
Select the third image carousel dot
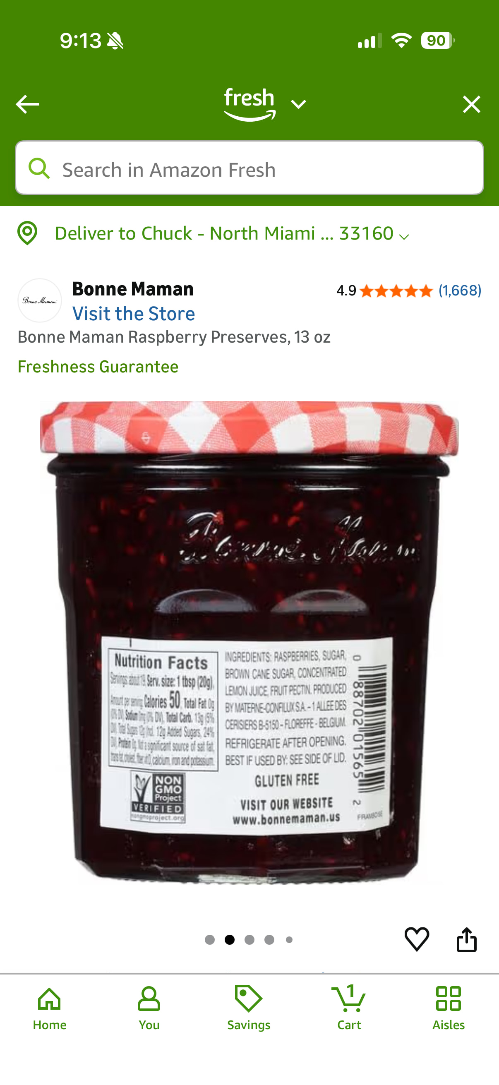tap(249, 940)
